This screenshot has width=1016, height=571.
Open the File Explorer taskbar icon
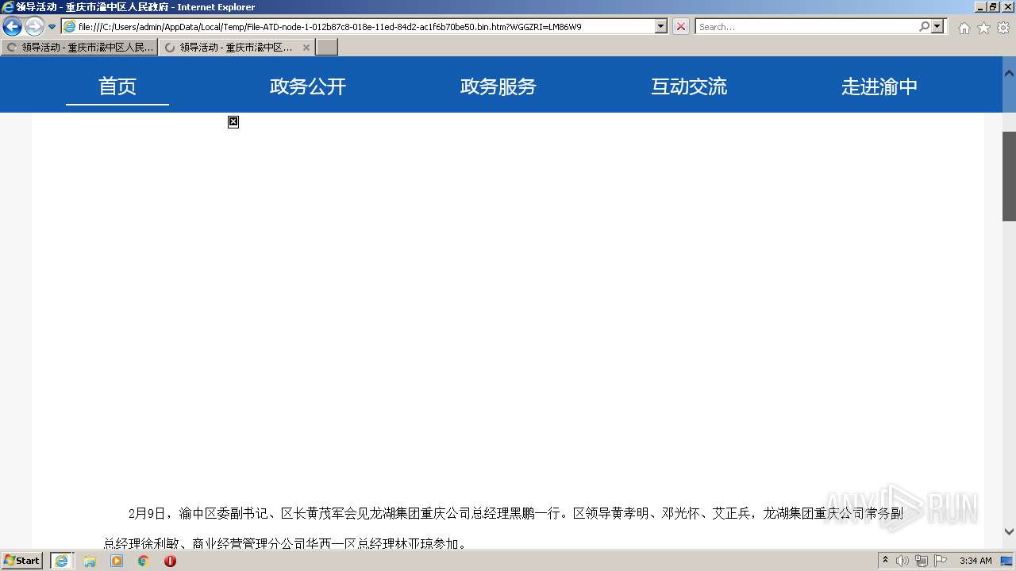click(90, 561)
